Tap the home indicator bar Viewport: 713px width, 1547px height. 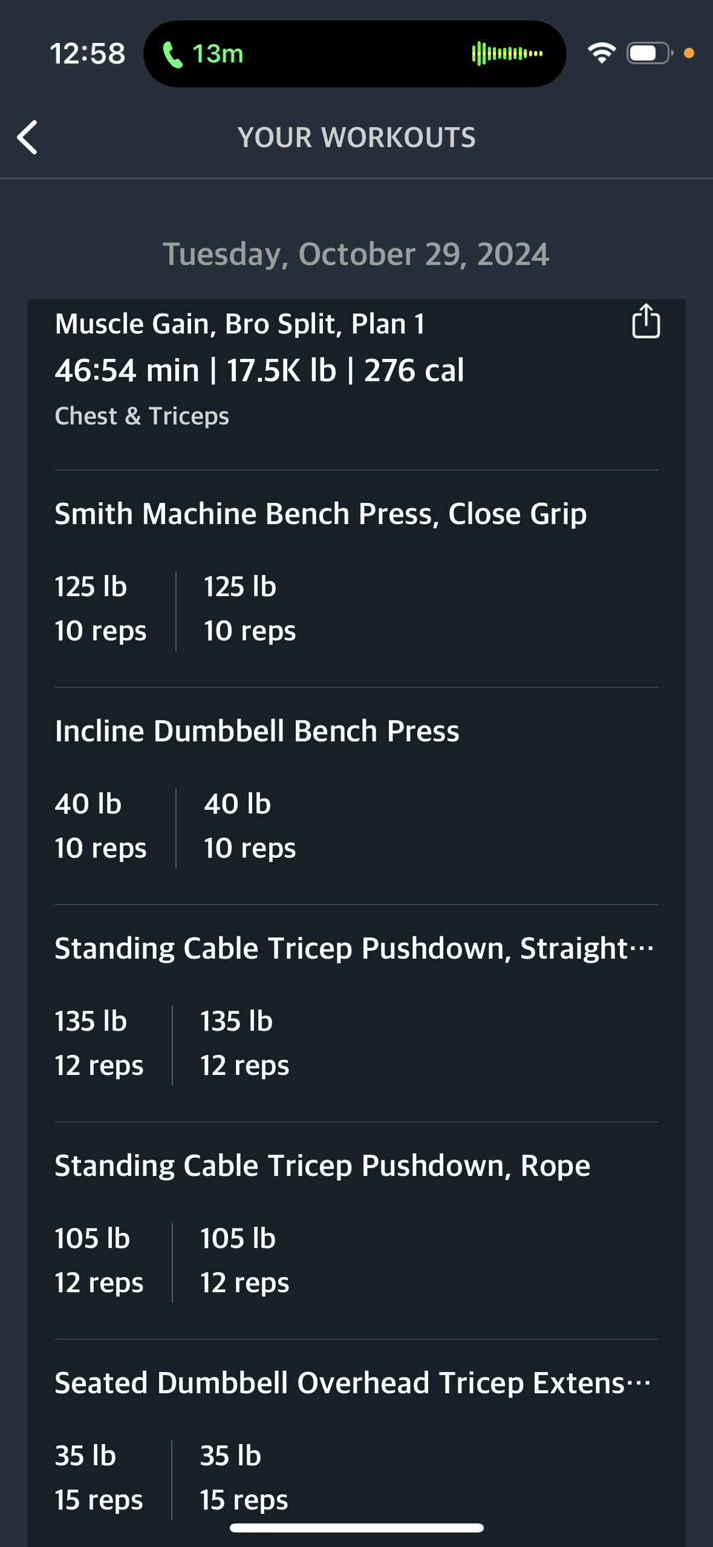click(x=357, y=1528)
